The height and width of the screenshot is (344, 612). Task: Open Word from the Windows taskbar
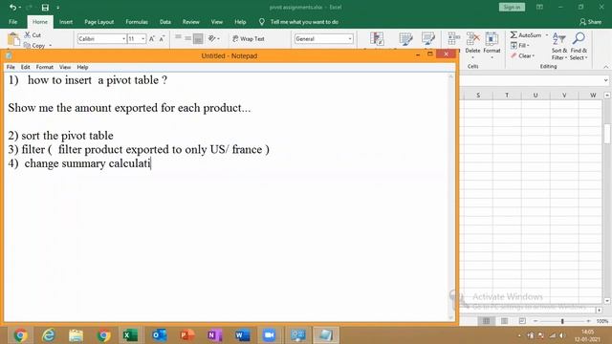[x=242, y=335]
